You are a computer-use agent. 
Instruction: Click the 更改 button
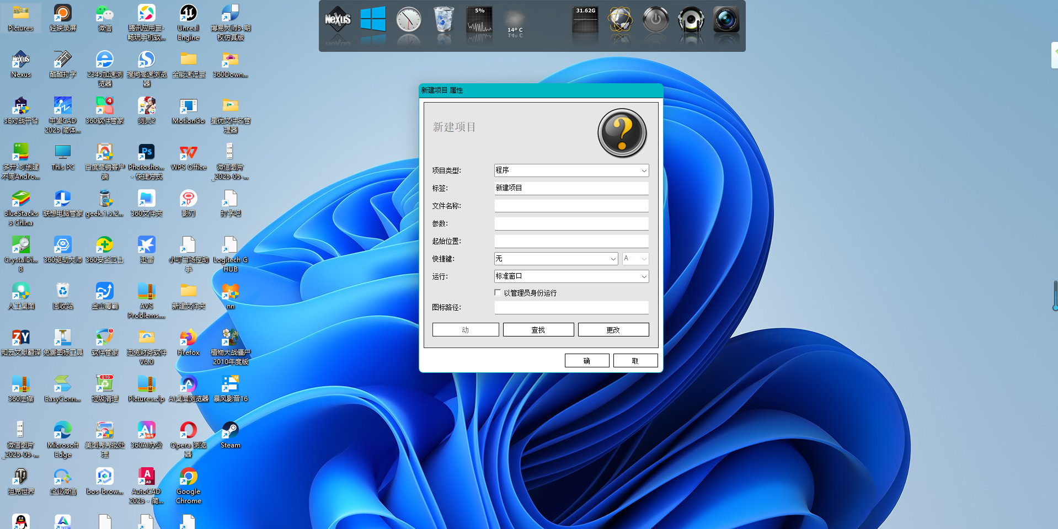click(613, 330)
